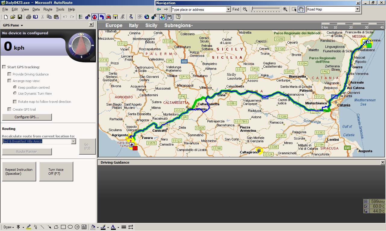The width and height of the screenshot is (386, 231).
Task: Click the zoom level slider
Action: (265, 9)
